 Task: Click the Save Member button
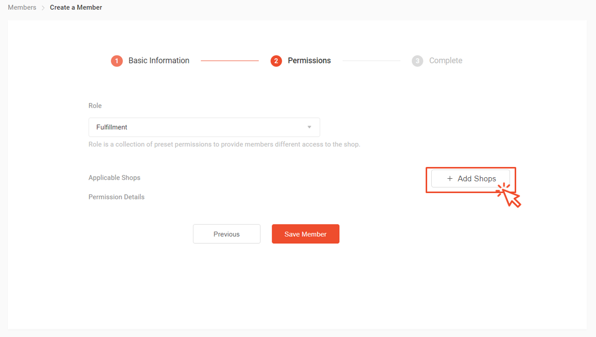(x=305, y=234)
